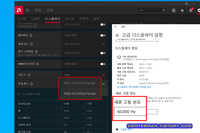
Task: Open notifications bell icon
Action: pos(191,10)
